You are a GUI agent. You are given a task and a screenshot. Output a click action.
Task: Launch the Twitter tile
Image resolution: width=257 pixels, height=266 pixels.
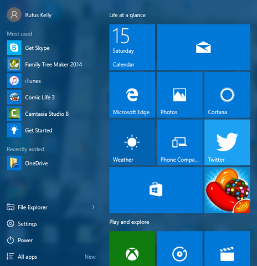pos(227,142)
